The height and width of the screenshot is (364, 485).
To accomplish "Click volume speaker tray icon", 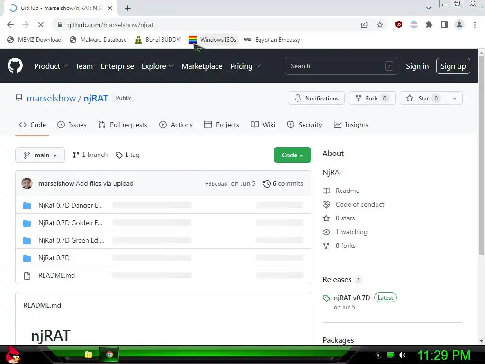I will [402, 355].
